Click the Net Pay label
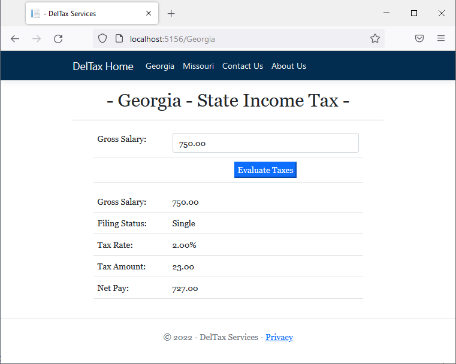This screenshot has width=456, height=364. click(x=113, y=288)
